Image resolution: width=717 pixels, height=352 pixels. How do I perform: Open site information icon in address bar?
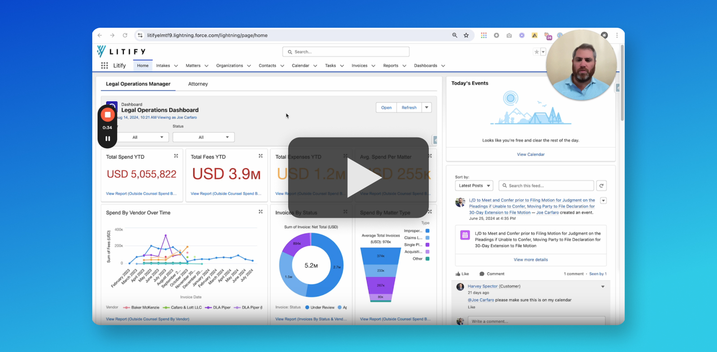[x=140, y=35]
